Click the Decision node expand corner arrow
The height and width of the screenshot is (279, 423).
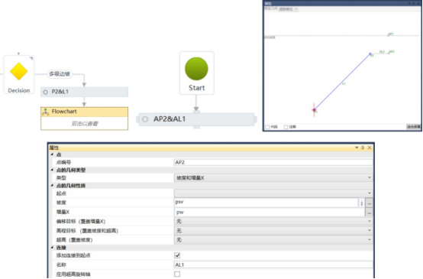click(x=31, y=58)
